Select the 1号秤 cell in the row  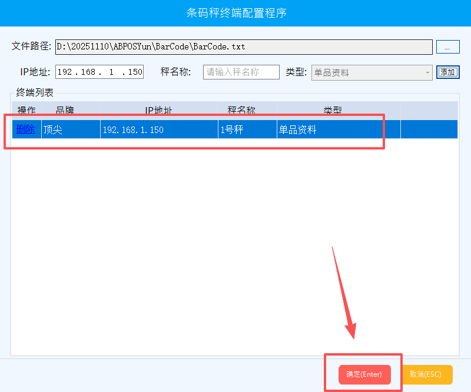tap(247, 129)
